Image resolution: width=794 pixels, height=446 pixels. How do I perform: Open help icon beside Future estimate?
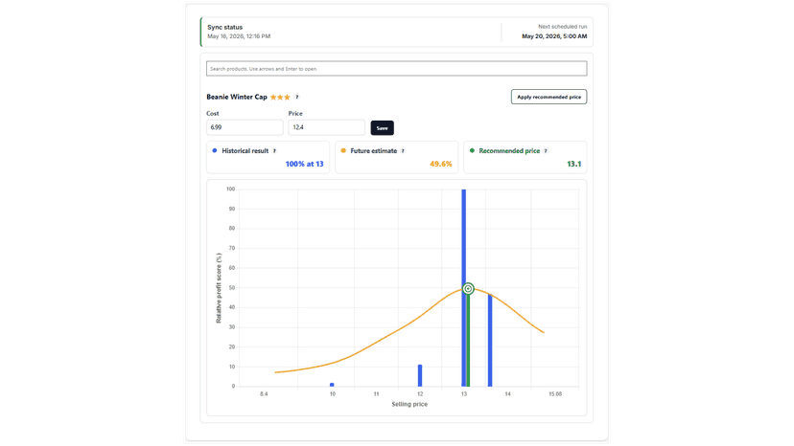(x=403, y=151)
